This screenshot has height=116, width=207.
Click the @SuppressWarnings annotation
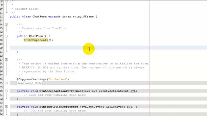(x=32, y=79)
